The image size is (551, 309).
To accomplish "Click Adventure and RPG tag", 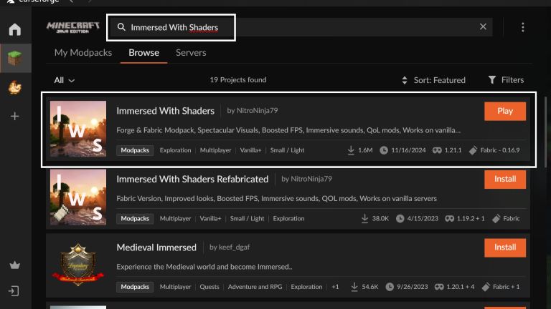I will click(255, 287).
